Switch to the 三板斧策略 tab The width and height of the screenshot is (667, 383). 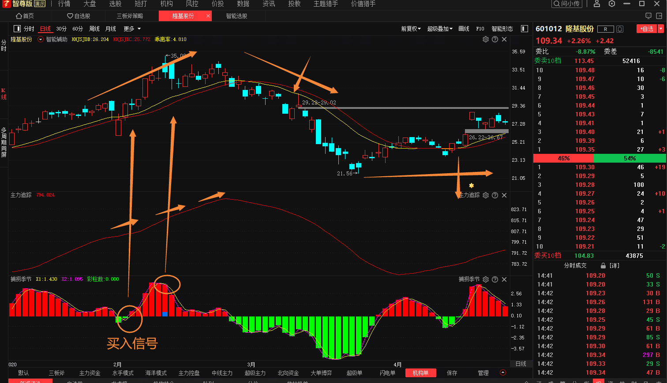coord(130,16)
